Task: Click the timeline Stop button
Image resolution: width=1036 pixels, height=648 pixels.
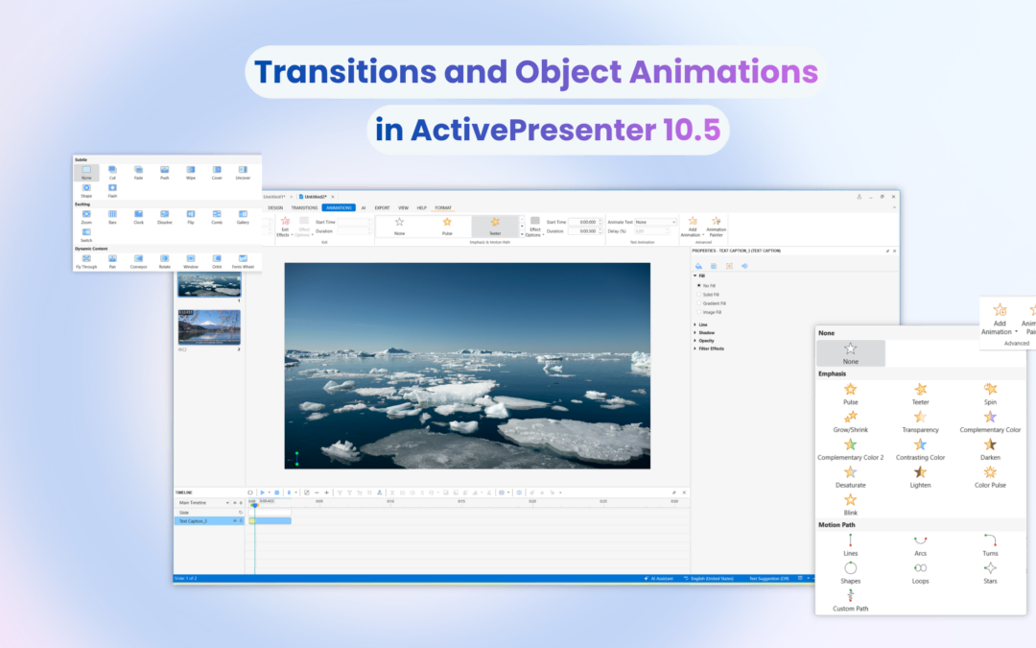Action: point(277,492)
